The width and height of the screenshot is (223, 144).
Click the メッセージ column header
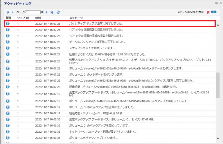tap(76, 18)
